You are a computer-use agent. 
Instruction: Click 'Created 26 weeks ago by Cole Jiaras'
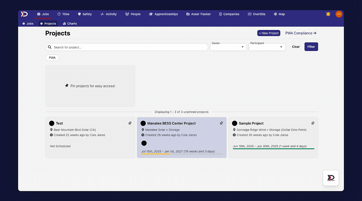point(171,135)
